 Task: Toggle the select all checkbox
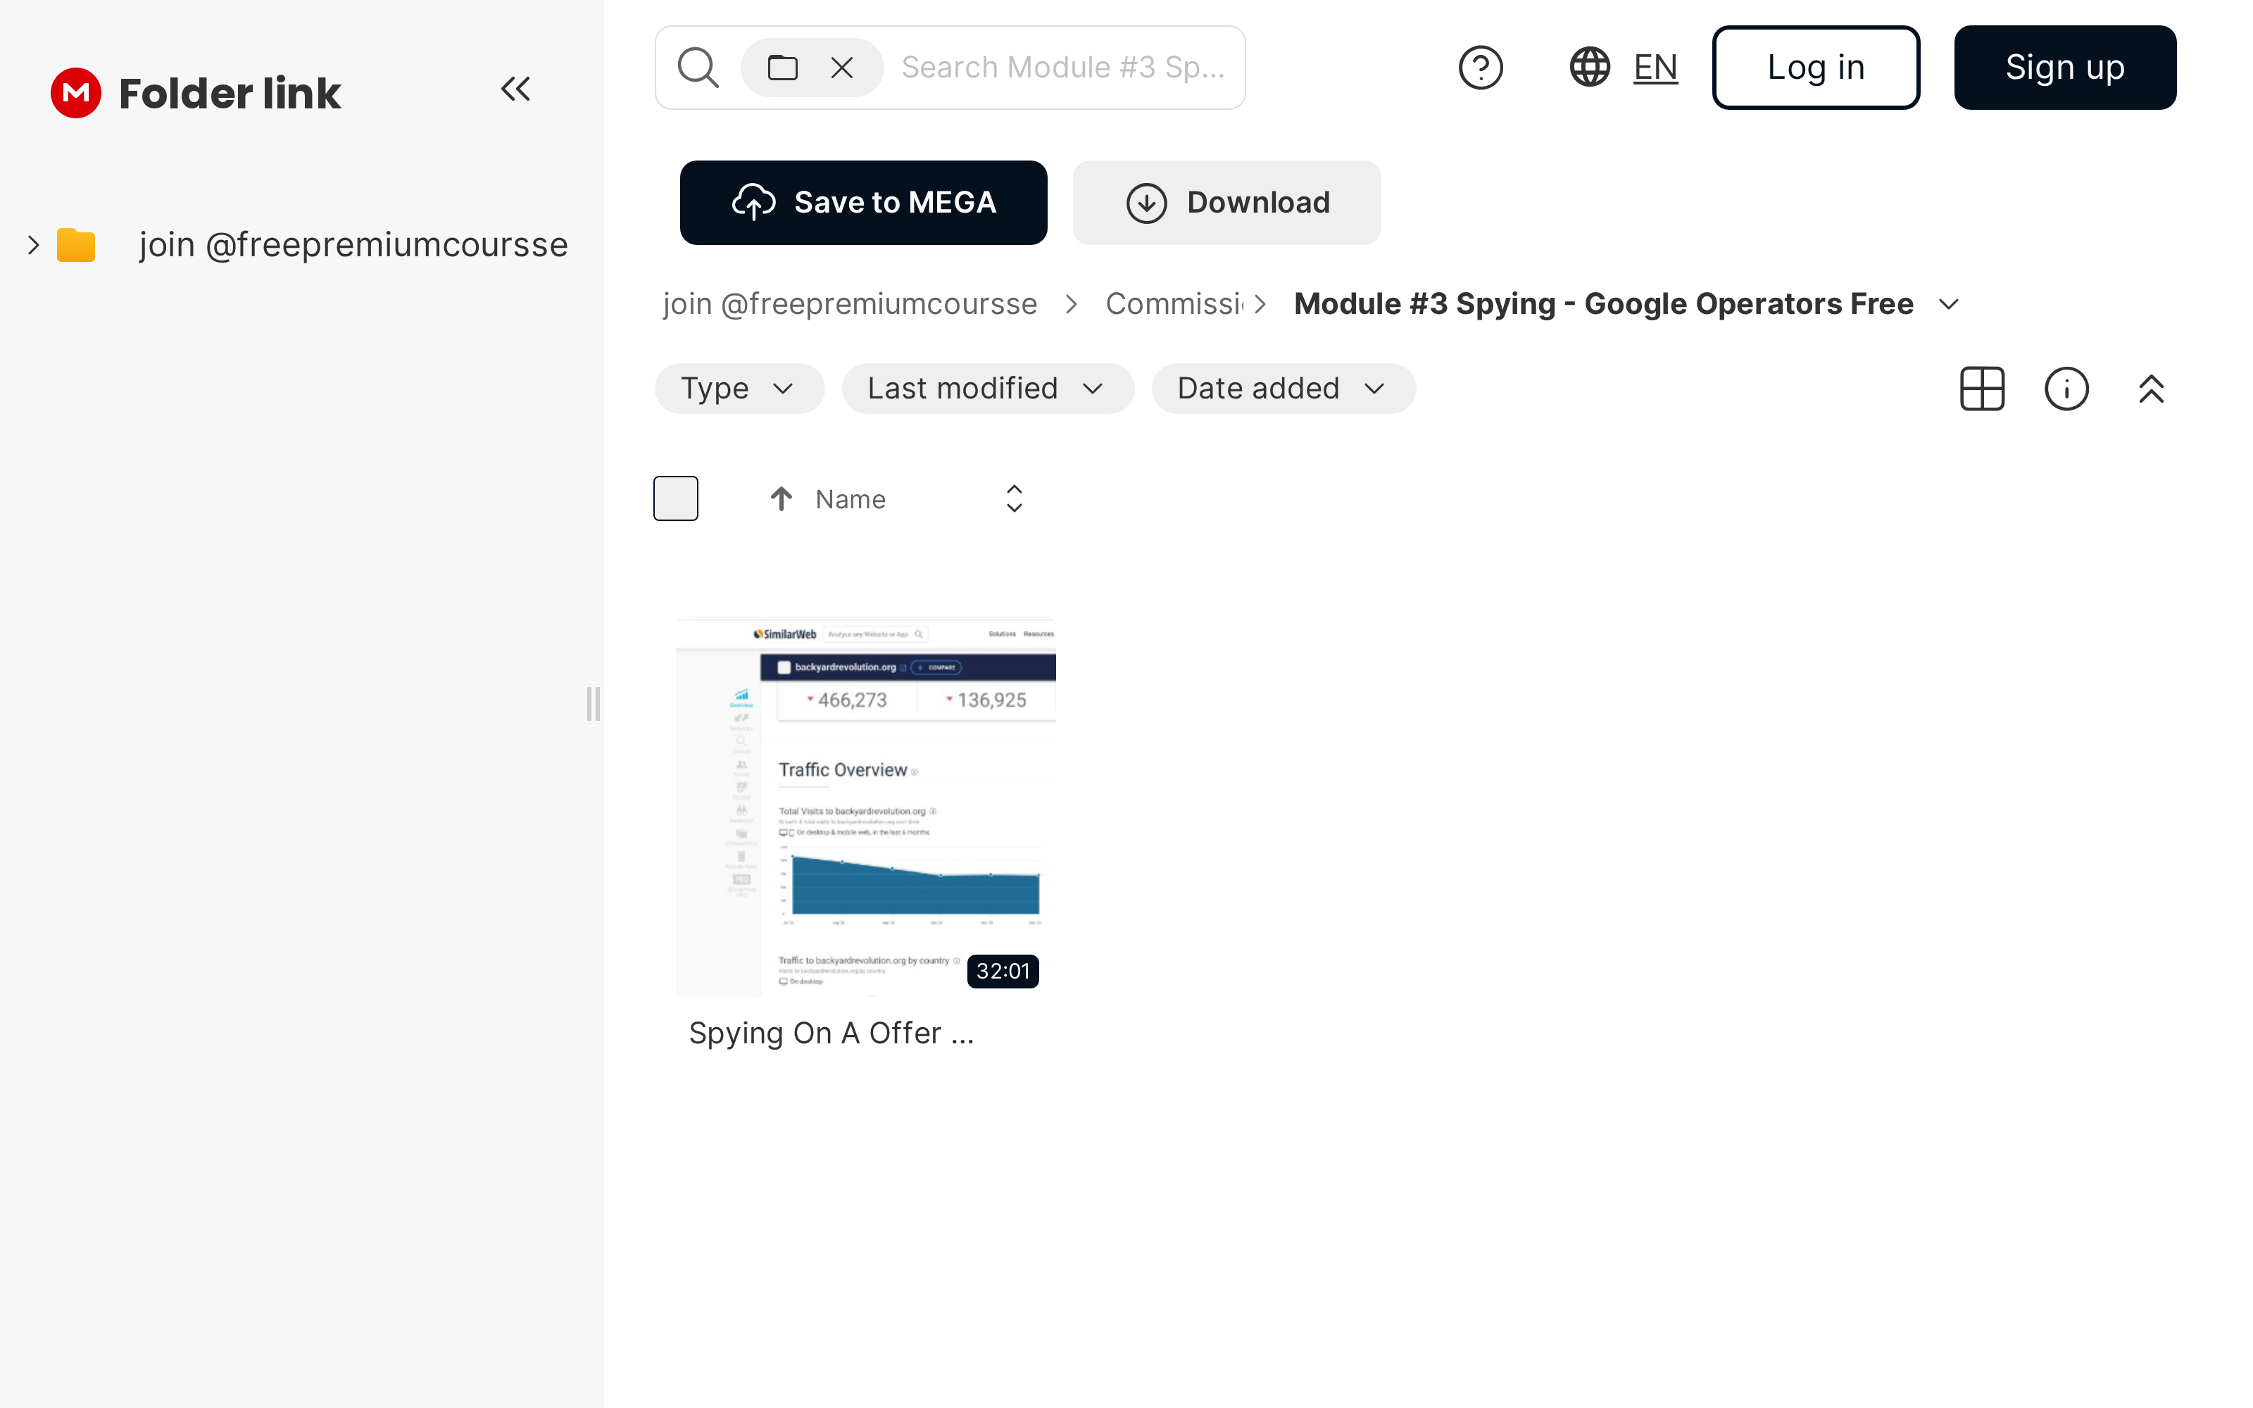pyautogui.click(x=676, y=498)
